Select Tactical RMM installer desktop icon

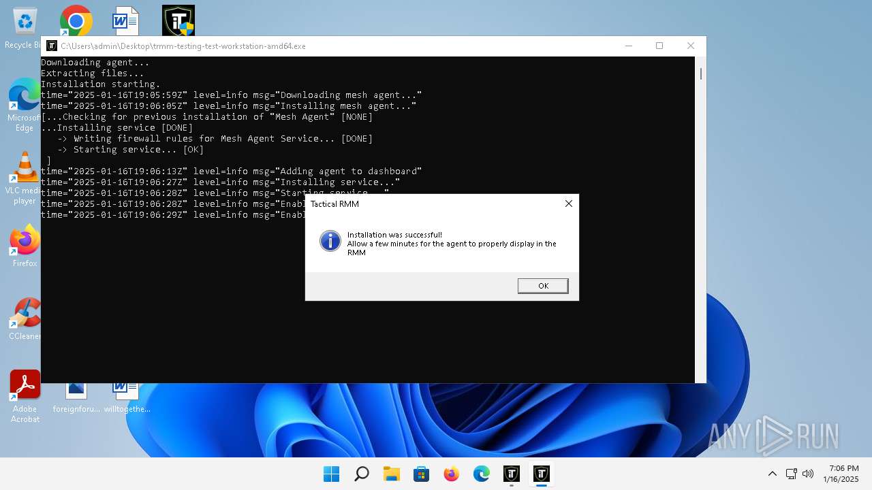point(178,20)
